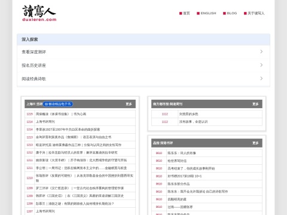Open article 好书榜2017第18期 10+1
The height and width of the screenshot is (215, 287).
coord(185,176)
